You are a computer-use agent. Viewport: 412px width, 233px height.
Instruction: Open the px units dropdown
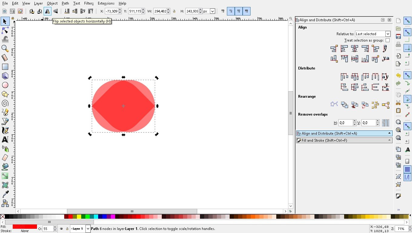pyautogui.click(x=209, y=11)
